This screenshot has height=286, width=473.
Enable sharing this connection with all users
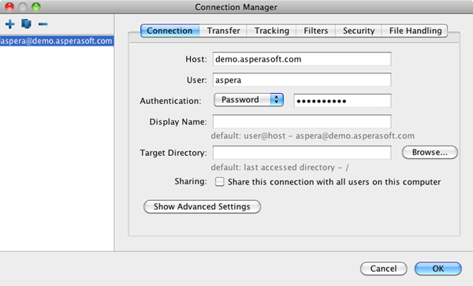(220, 182)
